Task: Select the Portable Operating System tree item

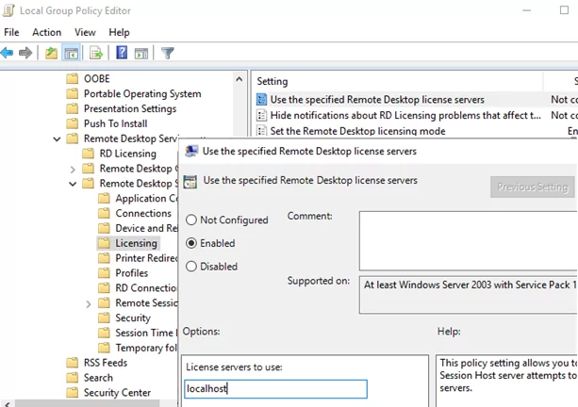Action: 142,94
